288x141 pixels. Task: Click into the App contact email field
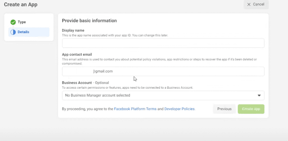tap(163, 72)
